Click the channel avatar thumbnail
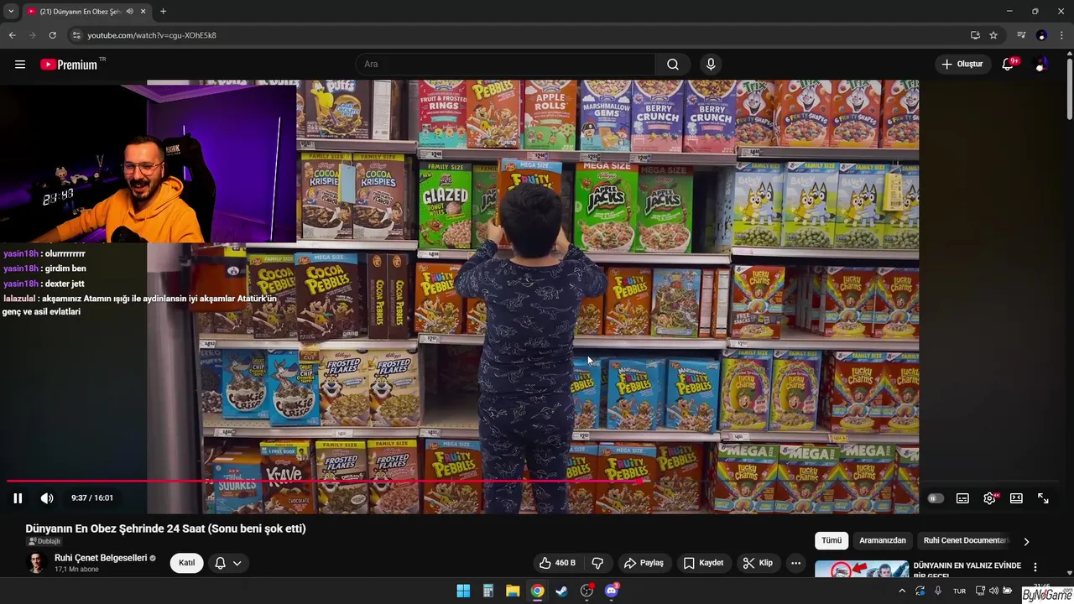This screenshot has width=1074, height=604. click(36, 563)
